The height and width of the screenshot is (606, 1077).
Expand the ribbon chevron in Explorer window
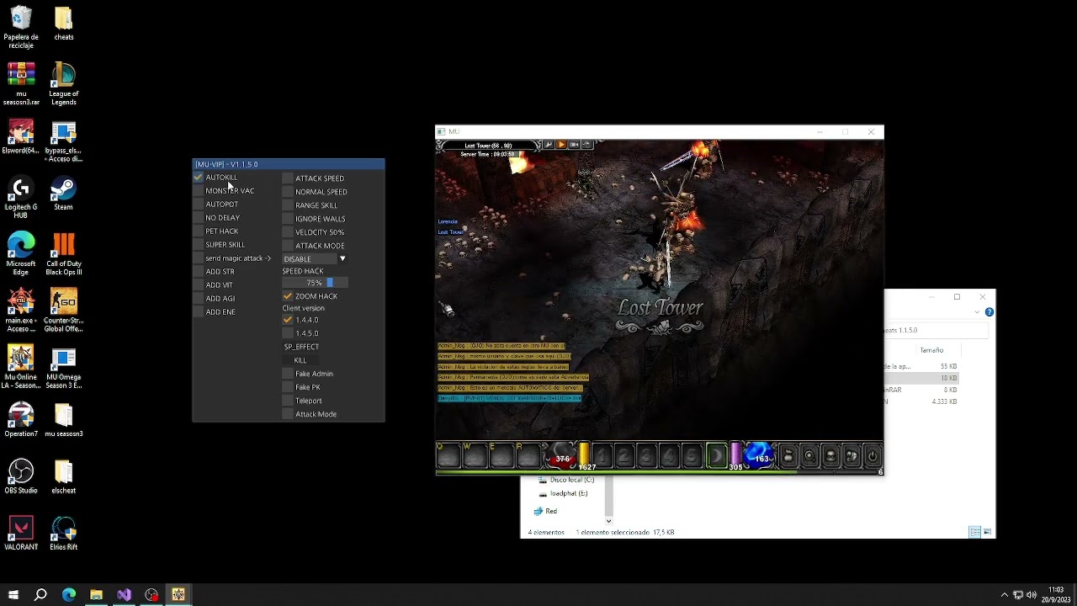click(977, 312)
